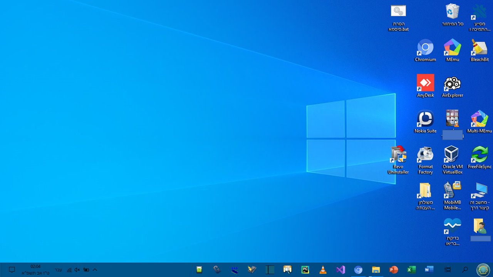Viewport: 493px width, 277px height.
Task: Select the BleachBit desktop icon
Action: point(480,50)
